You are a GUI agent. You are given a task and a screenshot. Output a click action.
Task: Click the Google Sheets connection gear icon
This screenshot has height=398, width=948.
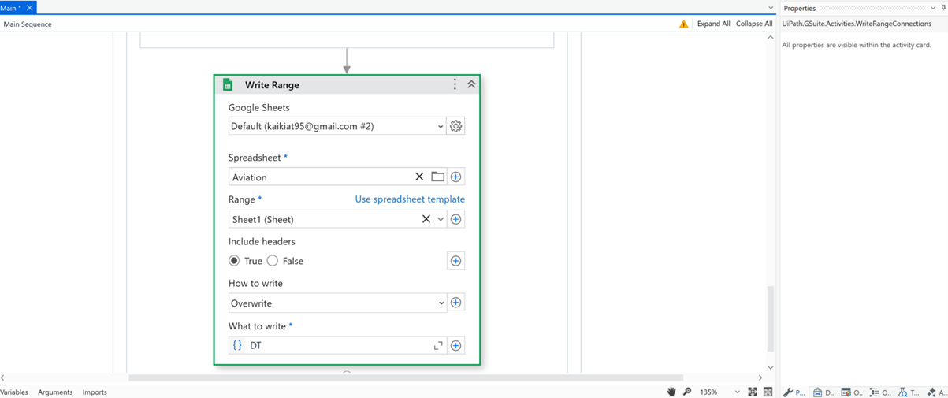(455, 126)
